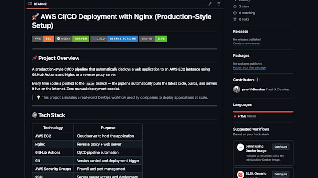The height and width of the screenshot is (178, 318).
Task: Open the Packages section heading
Action: [x=241, y=56]
